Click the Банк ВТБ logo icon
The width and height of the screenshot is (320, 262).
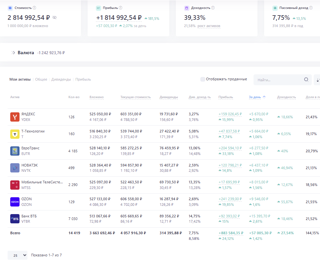[15, 219]
